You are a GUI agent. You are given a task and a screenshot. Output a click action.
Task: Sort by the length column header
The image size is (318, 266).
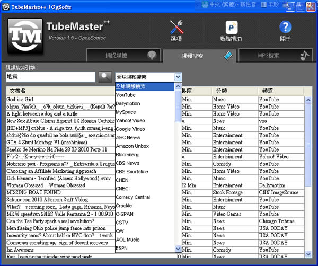pos(197,91)
